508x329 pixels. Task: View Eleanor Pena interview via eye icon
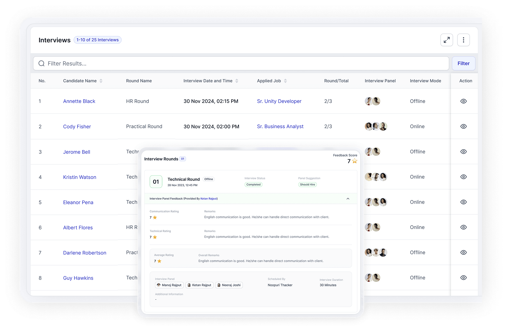463,202
